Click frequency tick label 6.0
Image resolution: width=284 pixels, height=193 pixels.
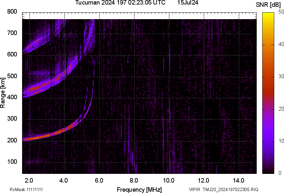(x=99, y=181)
